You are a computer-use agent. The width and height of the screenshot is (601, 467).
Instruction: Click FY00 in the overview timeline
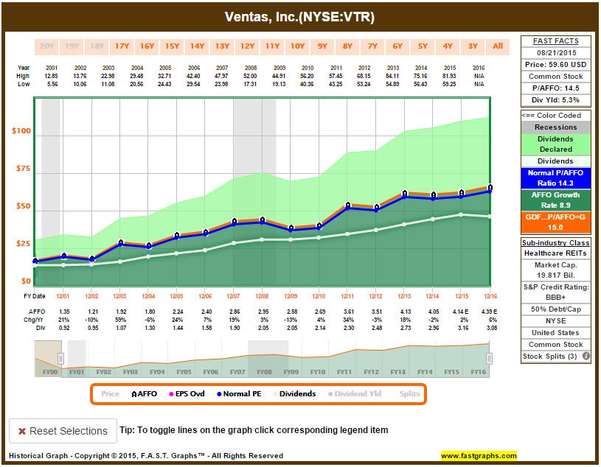(50, 372)
